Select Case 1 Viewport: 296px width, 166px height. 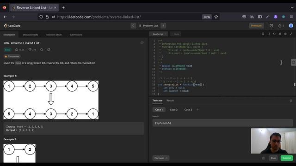point(159,110)
